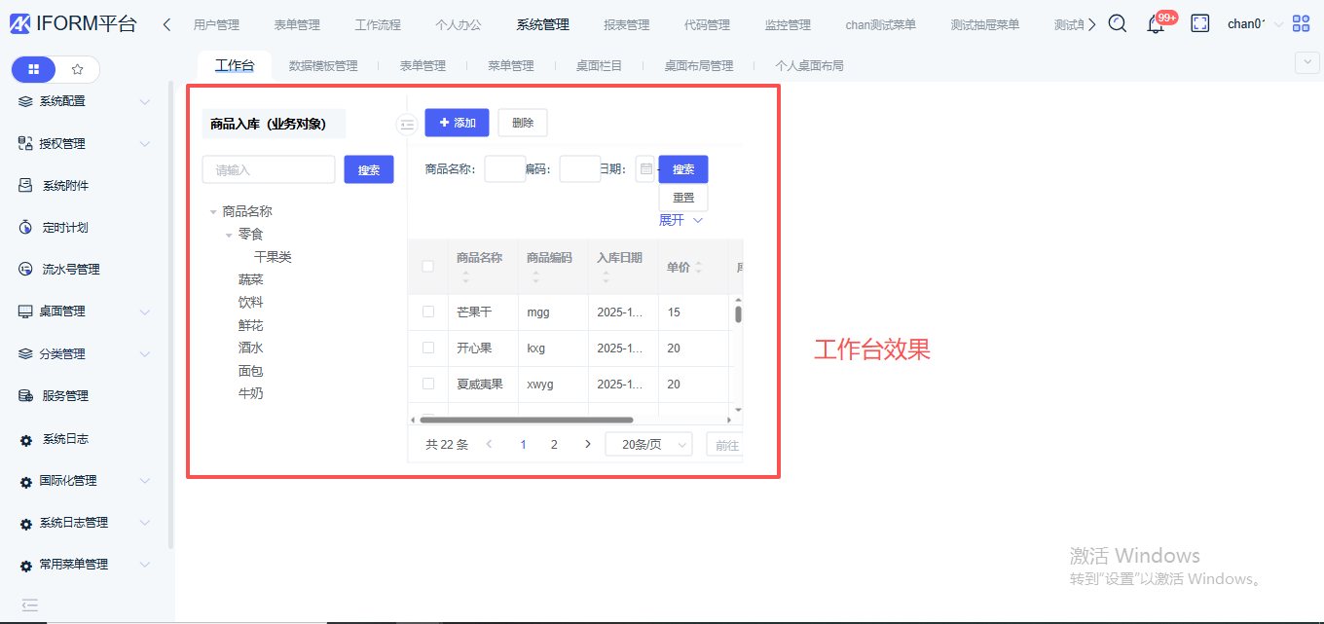
Task: Tick the 开心果 row checkbox
Action: pos(428,348)
